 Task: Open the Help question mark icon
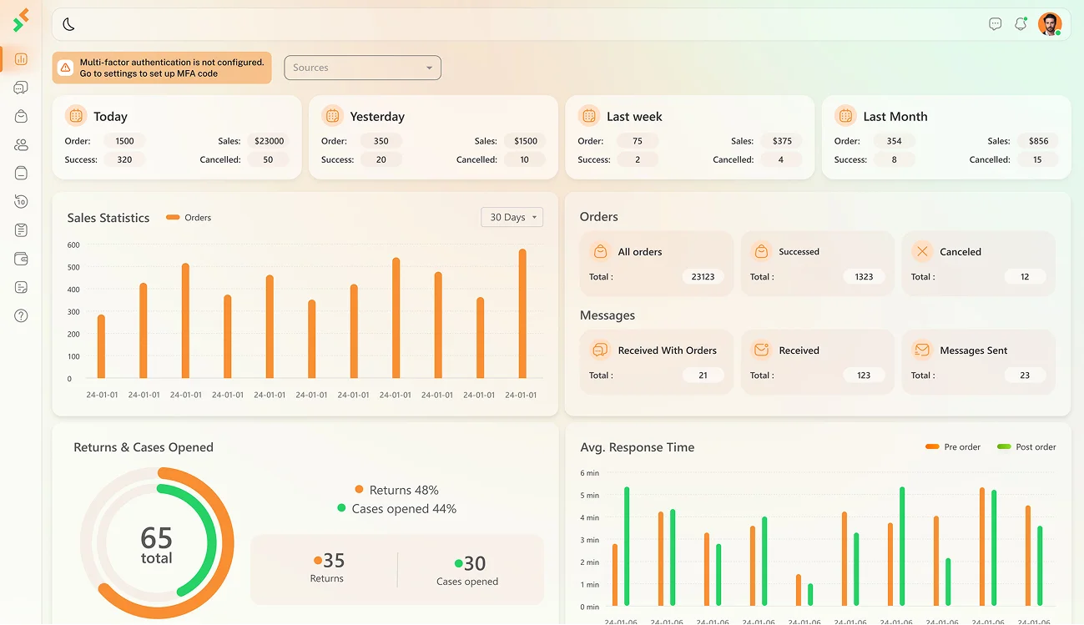click(21, 315)
